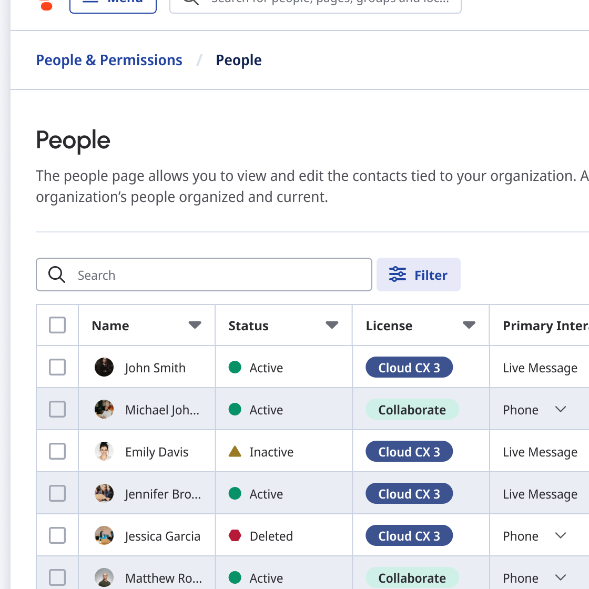Click the orange logo at top left
Screen dimensions: 589x589
[46, 5]
